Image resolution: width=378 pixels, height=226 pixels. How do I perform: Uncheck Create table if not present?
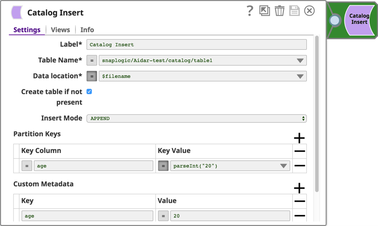click(89, 91)
